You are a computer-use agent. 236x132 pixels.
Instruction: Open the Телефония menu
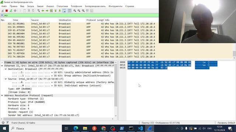coord(76,6)
